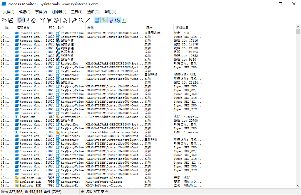Toggle Show Process and Thread Activity icon
Image resolution: width=301 pixels, height=195 pixels.
point(117,20)
